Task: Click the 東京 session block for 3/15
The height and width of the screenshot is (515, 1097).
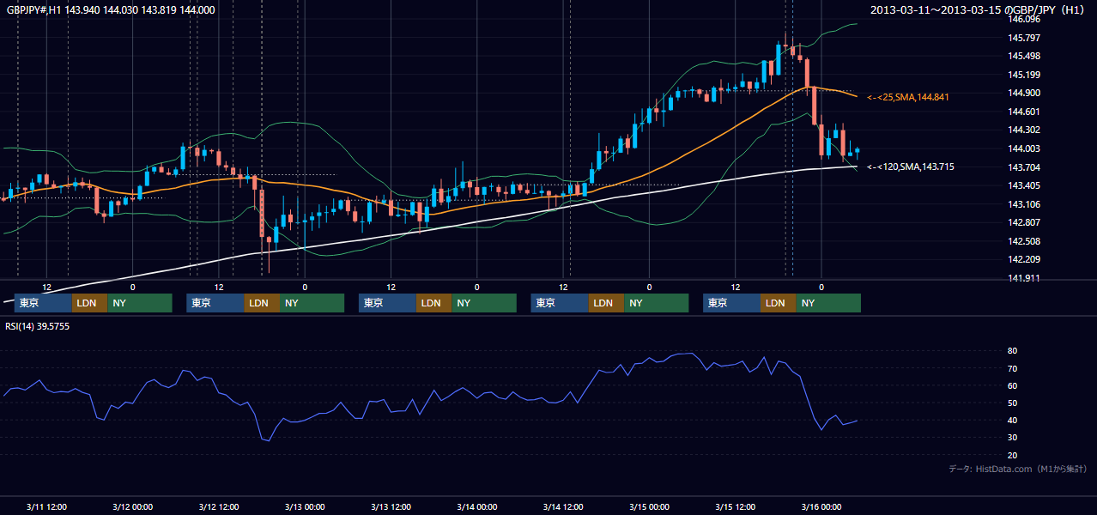Action: (731, 303)
